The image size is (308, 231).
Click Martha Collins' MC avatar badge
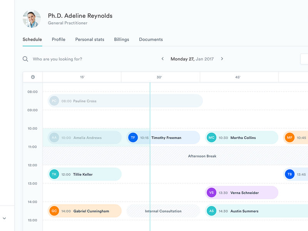[211, 137]
